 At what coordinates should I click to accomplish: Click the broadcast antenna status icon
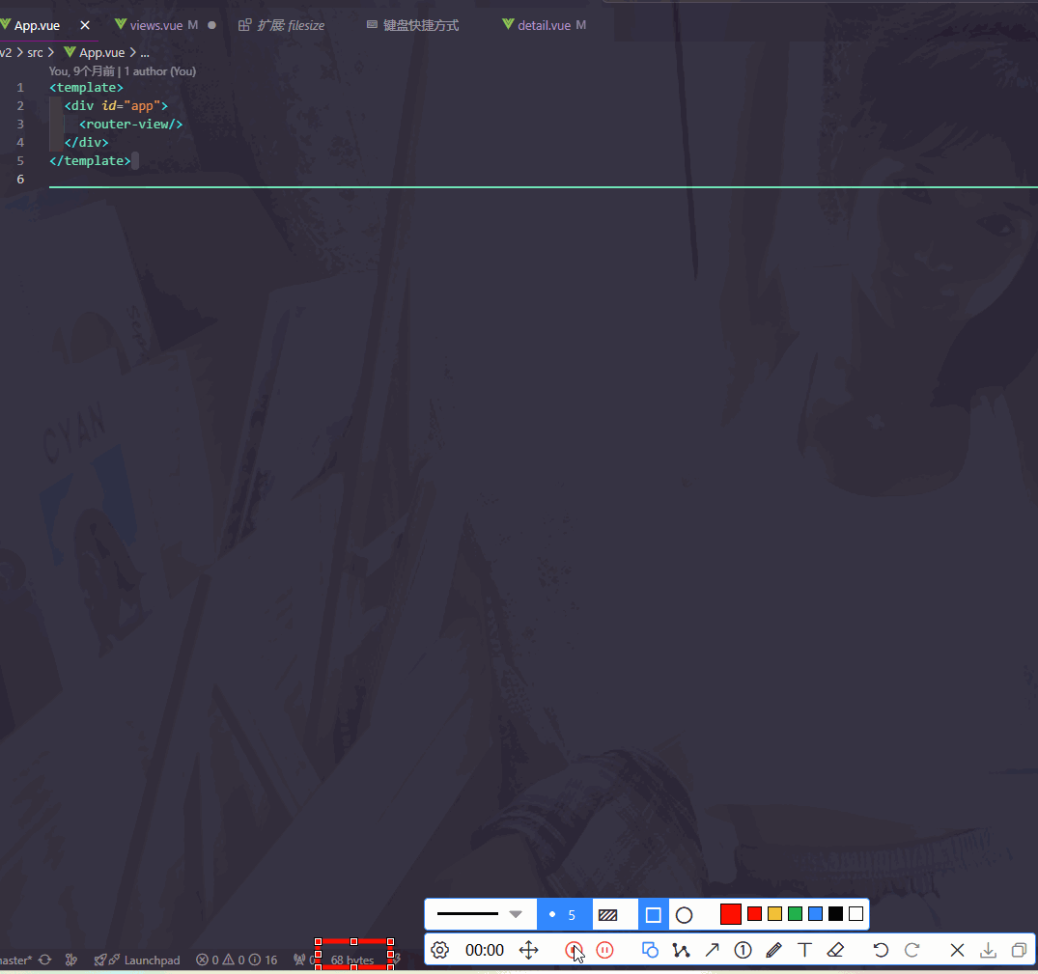(299, 960)
